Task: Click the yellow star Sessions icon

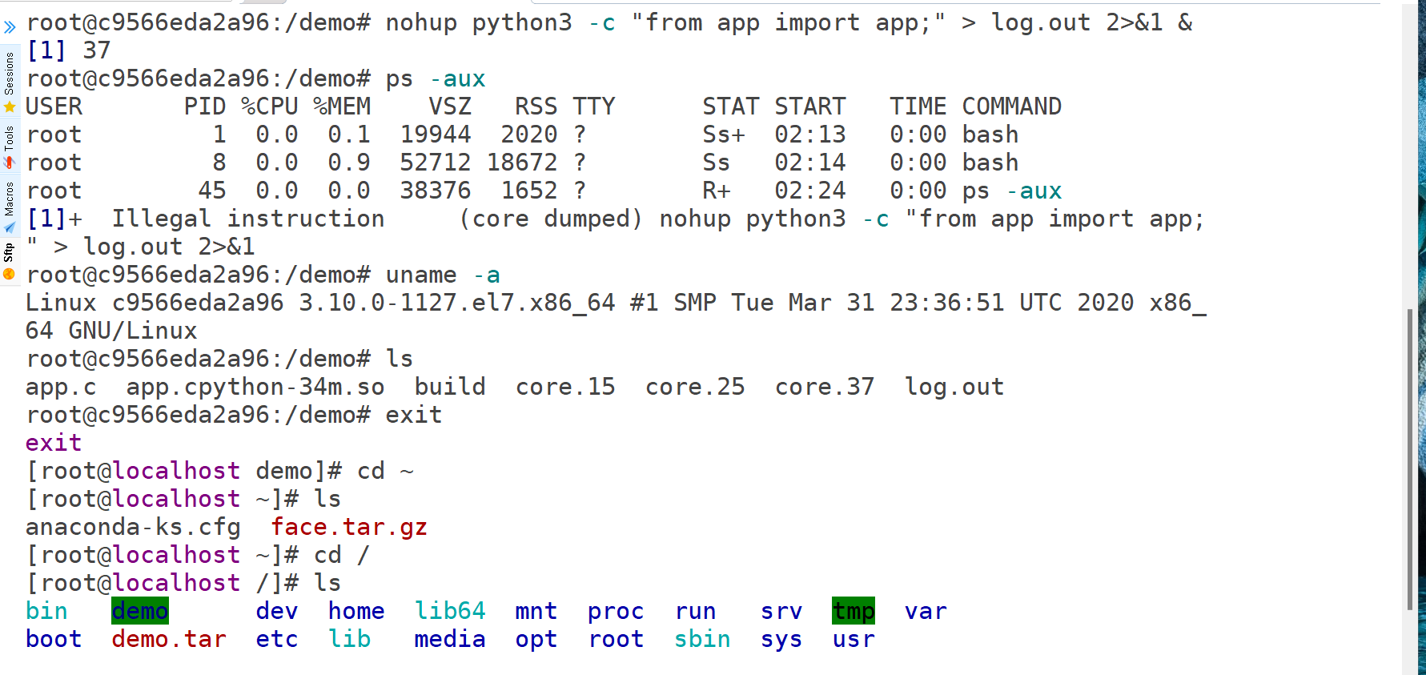Action: coord(9,106)
